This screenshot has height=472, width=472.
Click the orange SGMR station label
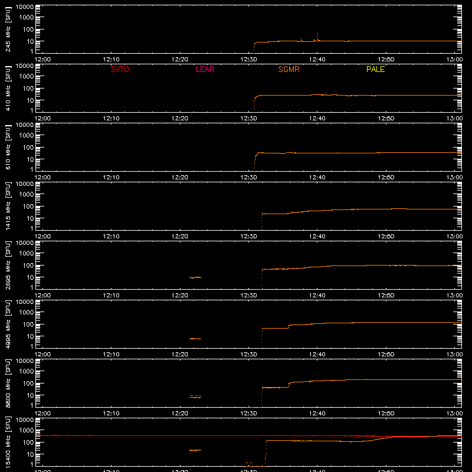point(289,69)
